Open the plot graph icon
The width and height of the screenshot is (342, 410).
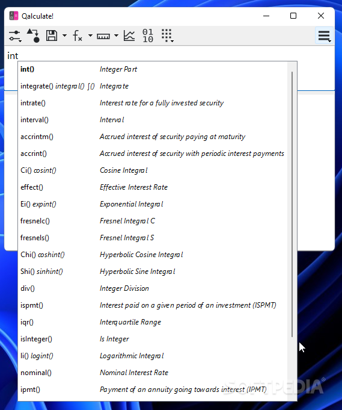pyautogui.click(x=129, y=36)
